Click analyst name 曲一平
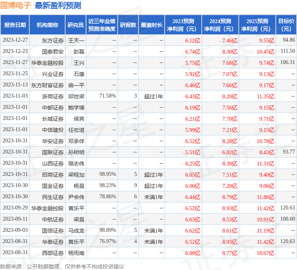The height and width of the screenshot is (270, 297). pyautogui.click(x=76, y=85)
